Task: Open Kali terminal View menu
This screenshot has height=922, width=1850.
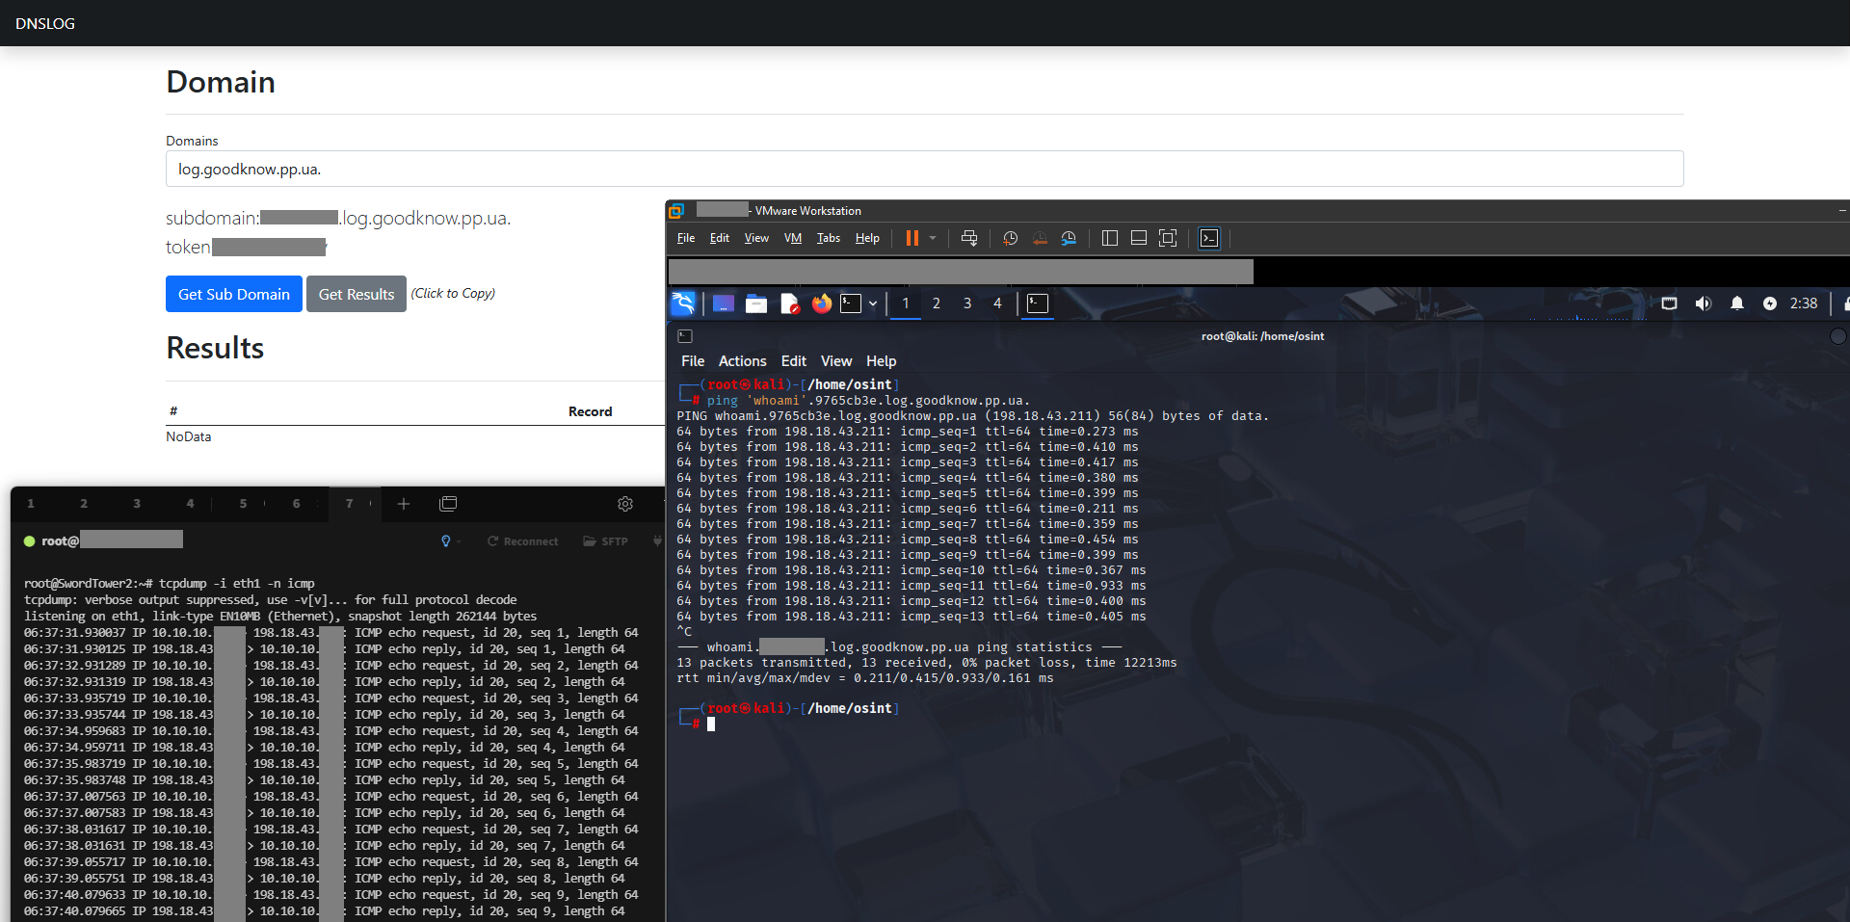Action: tap(836, 361)
